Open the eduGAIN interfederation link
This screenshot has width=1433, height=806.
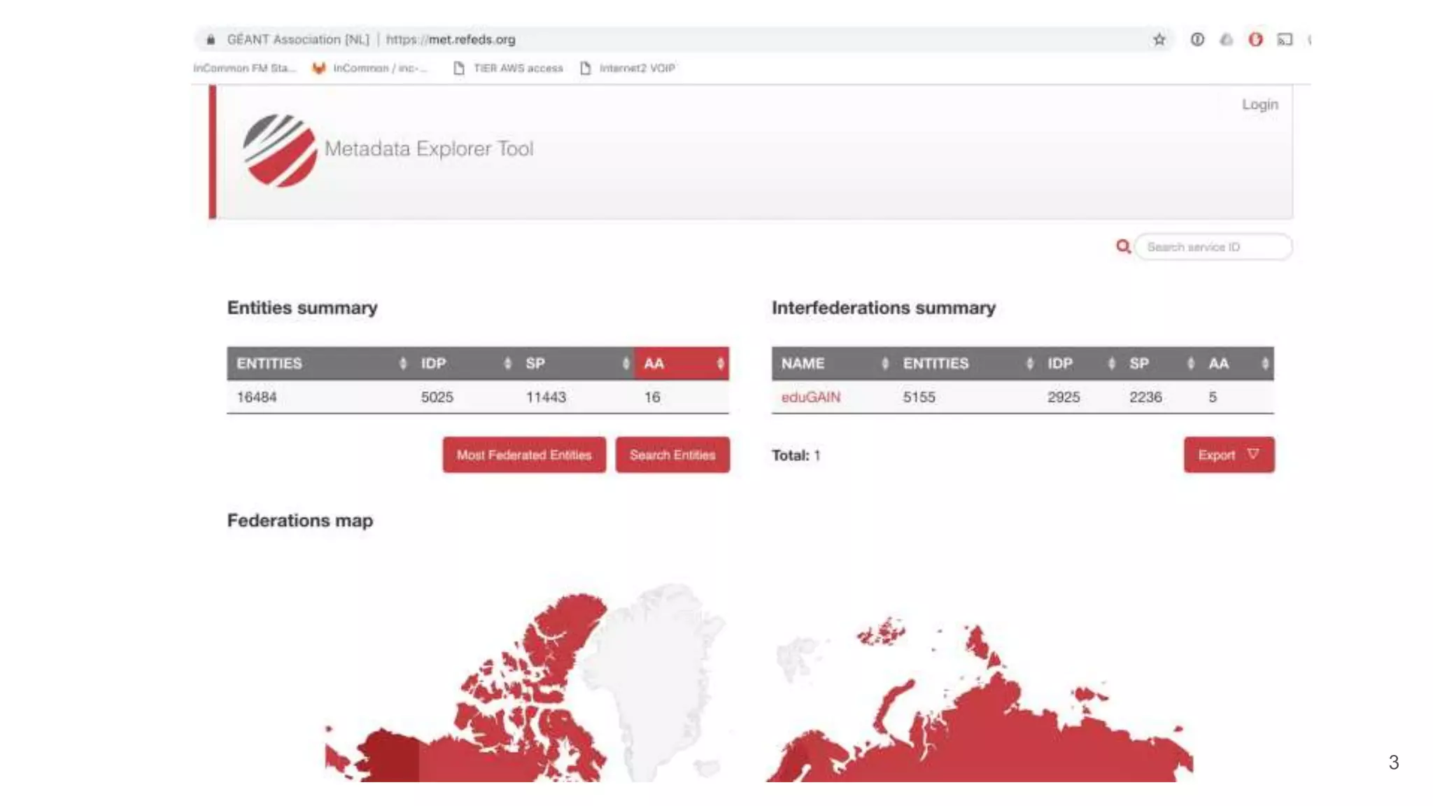point(810,397)
